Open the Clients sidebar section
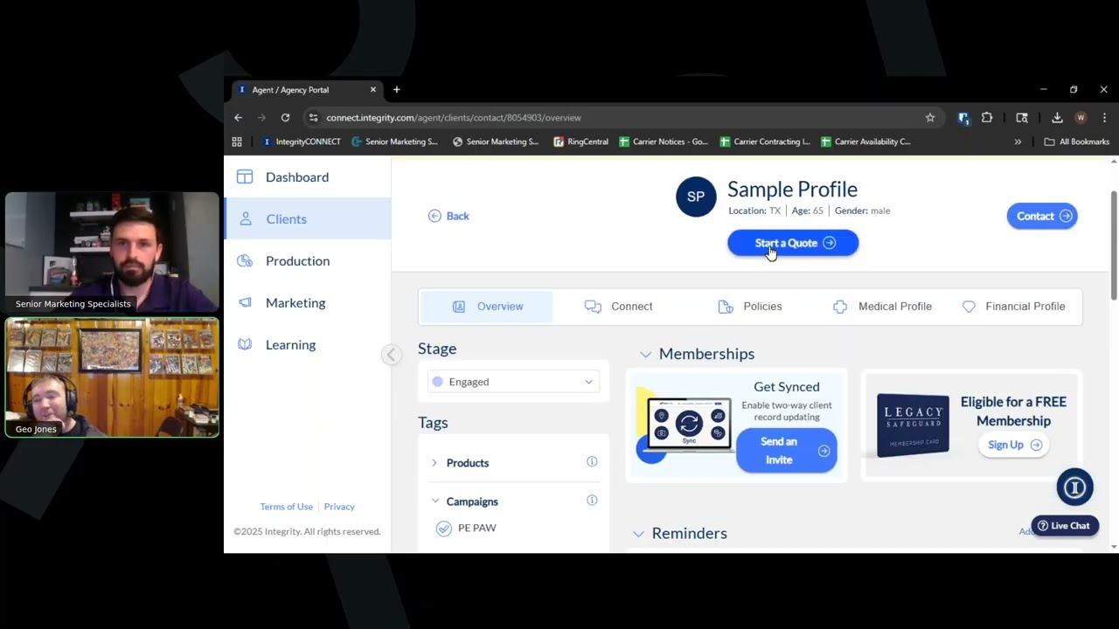1119x629 pixels. pos(307,219)
